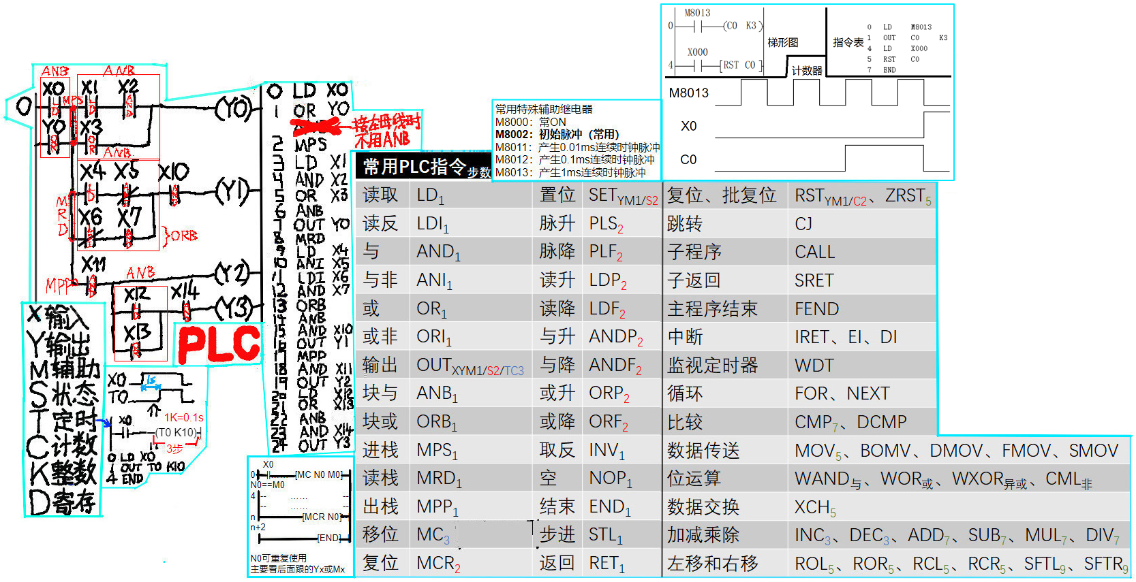Click the ORP cell beside 或升
The width and height of the screenshot is (1136, 582).
(621, 393)
